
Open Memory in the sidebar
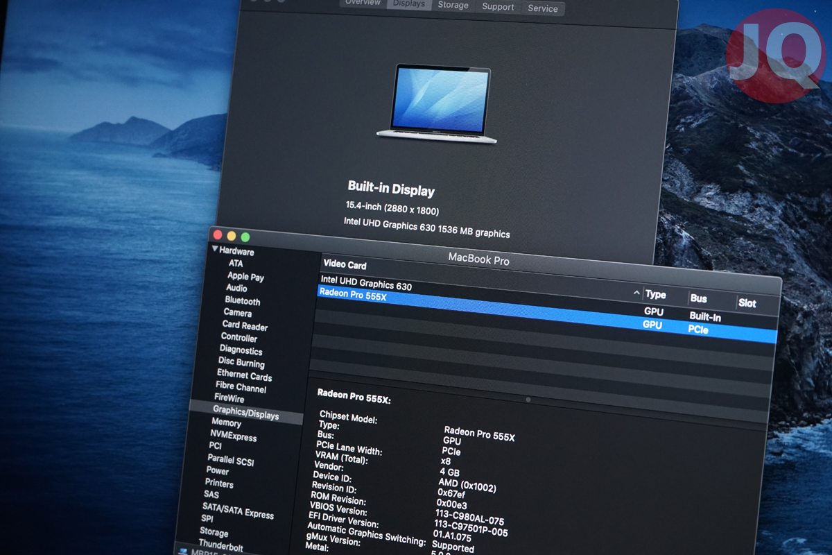click(x=226, y=422)
